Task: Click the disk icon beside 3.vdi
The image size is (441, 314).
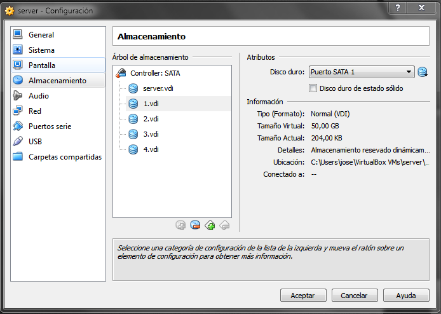Action: click(x=133, y=134)
